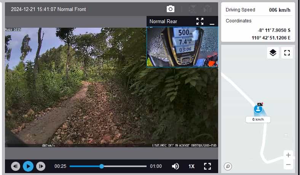300x175 pixels.
Task: Click the 6 km/h speed label on map
Action: (258, 120)
